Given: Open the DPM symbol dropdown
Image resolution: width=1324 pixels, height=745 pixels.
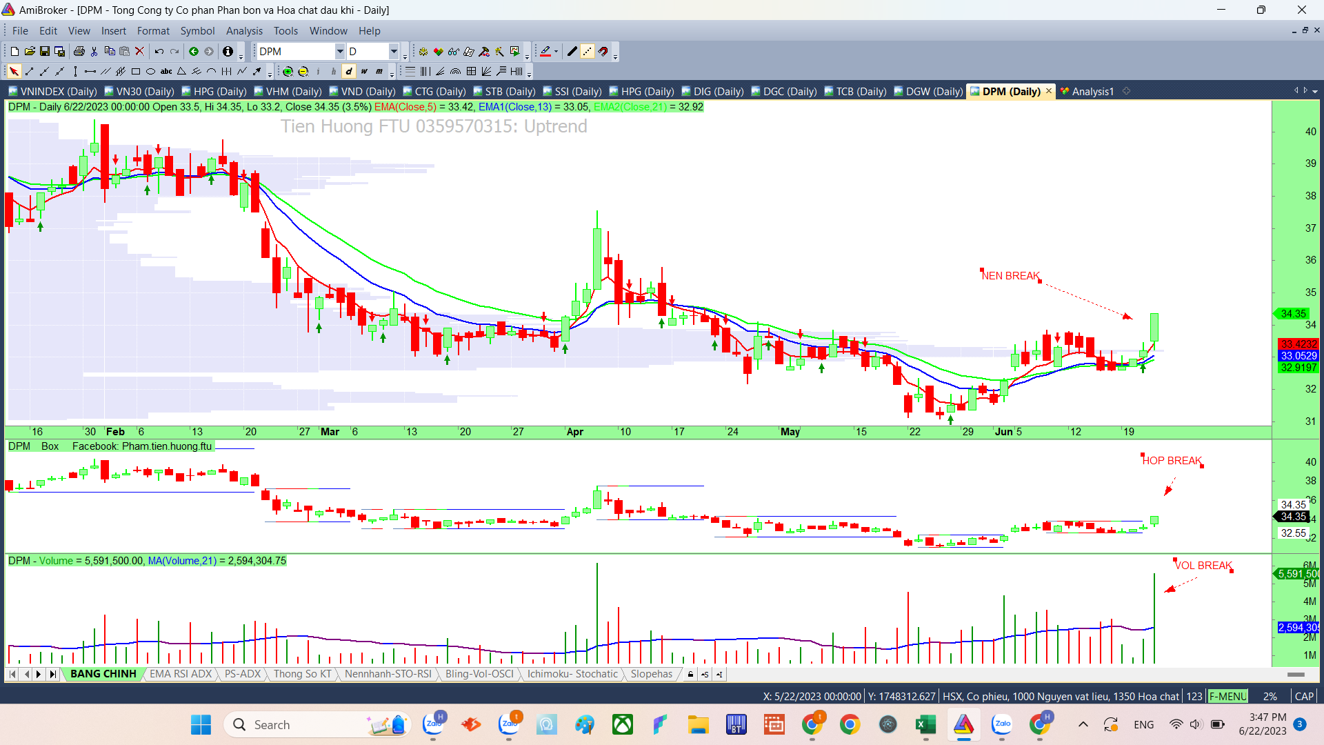Looking at the screenshot, I should point(339,52).
